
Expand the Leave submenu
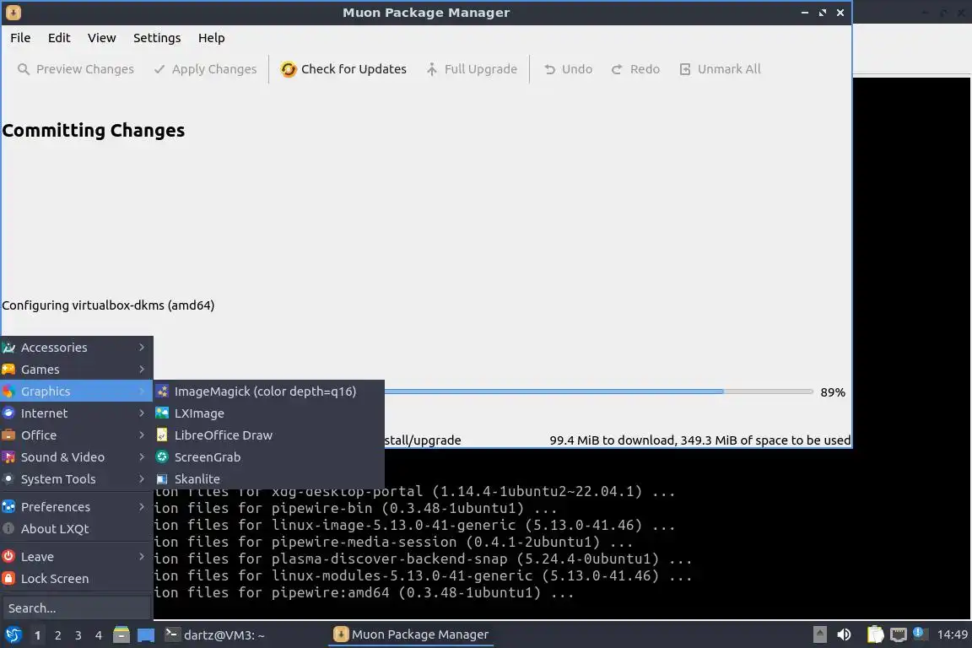point(76,557)
